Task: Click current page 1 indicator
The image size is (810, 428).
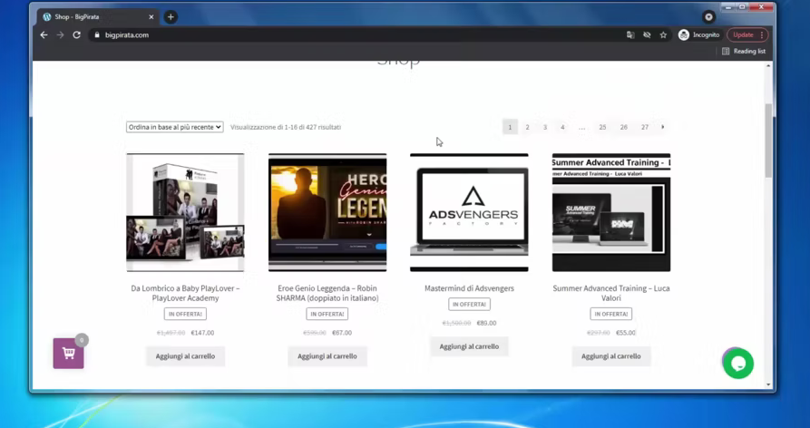Action: pos(510,127)
